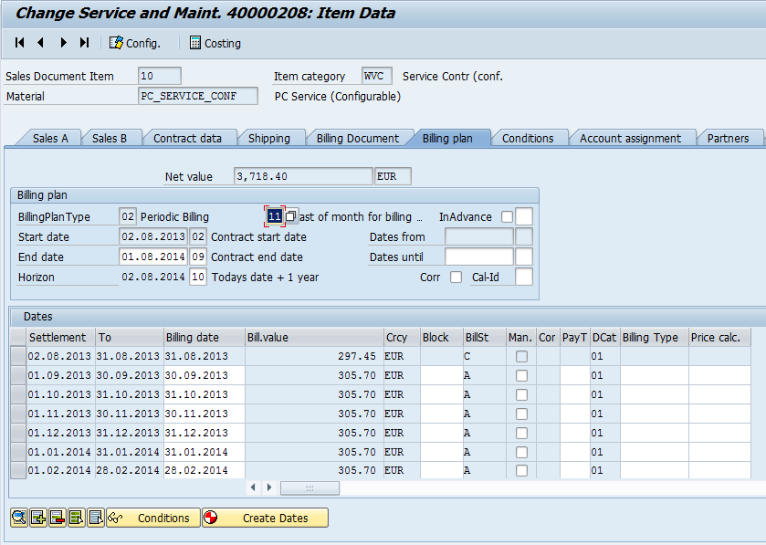Open Config. from the toolbar
This screenshot has height=545, width=766.
click(134, 43)
